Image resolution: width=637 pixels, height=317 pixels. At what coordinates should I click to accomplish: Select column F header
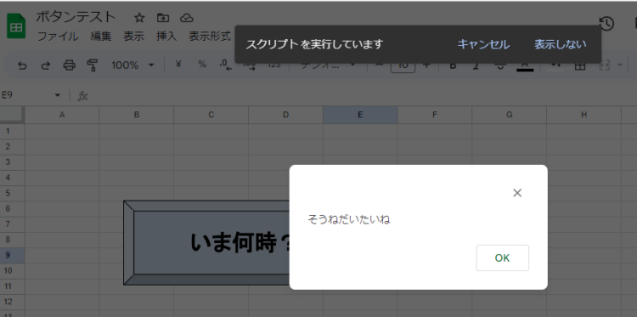435,115
